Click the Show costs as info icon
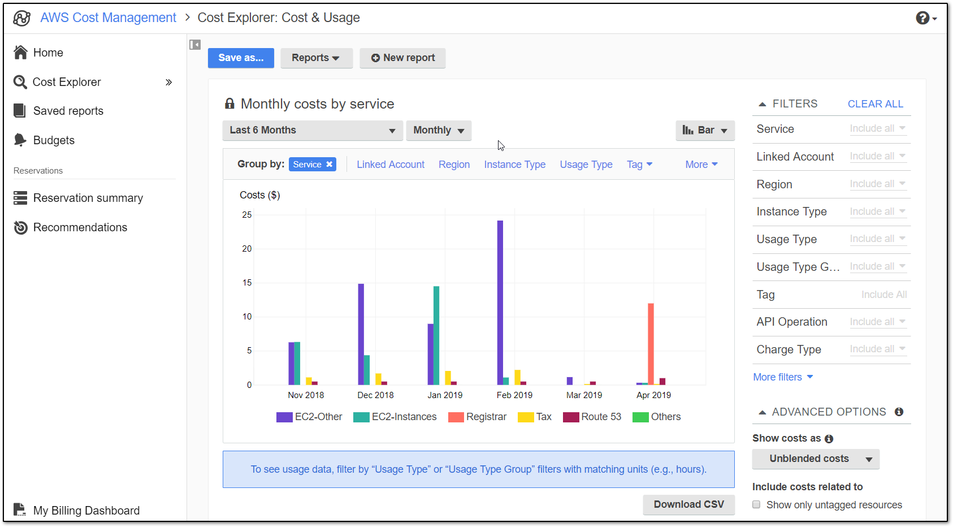This screenshot has height=527, width=953. click(829, 439)
